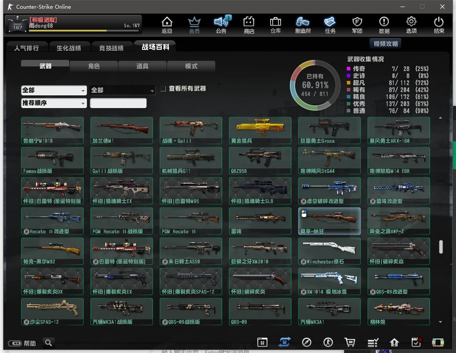Select the 帕克-黑尔M82 weapon card
456x353 pixels.
point(52,251)
